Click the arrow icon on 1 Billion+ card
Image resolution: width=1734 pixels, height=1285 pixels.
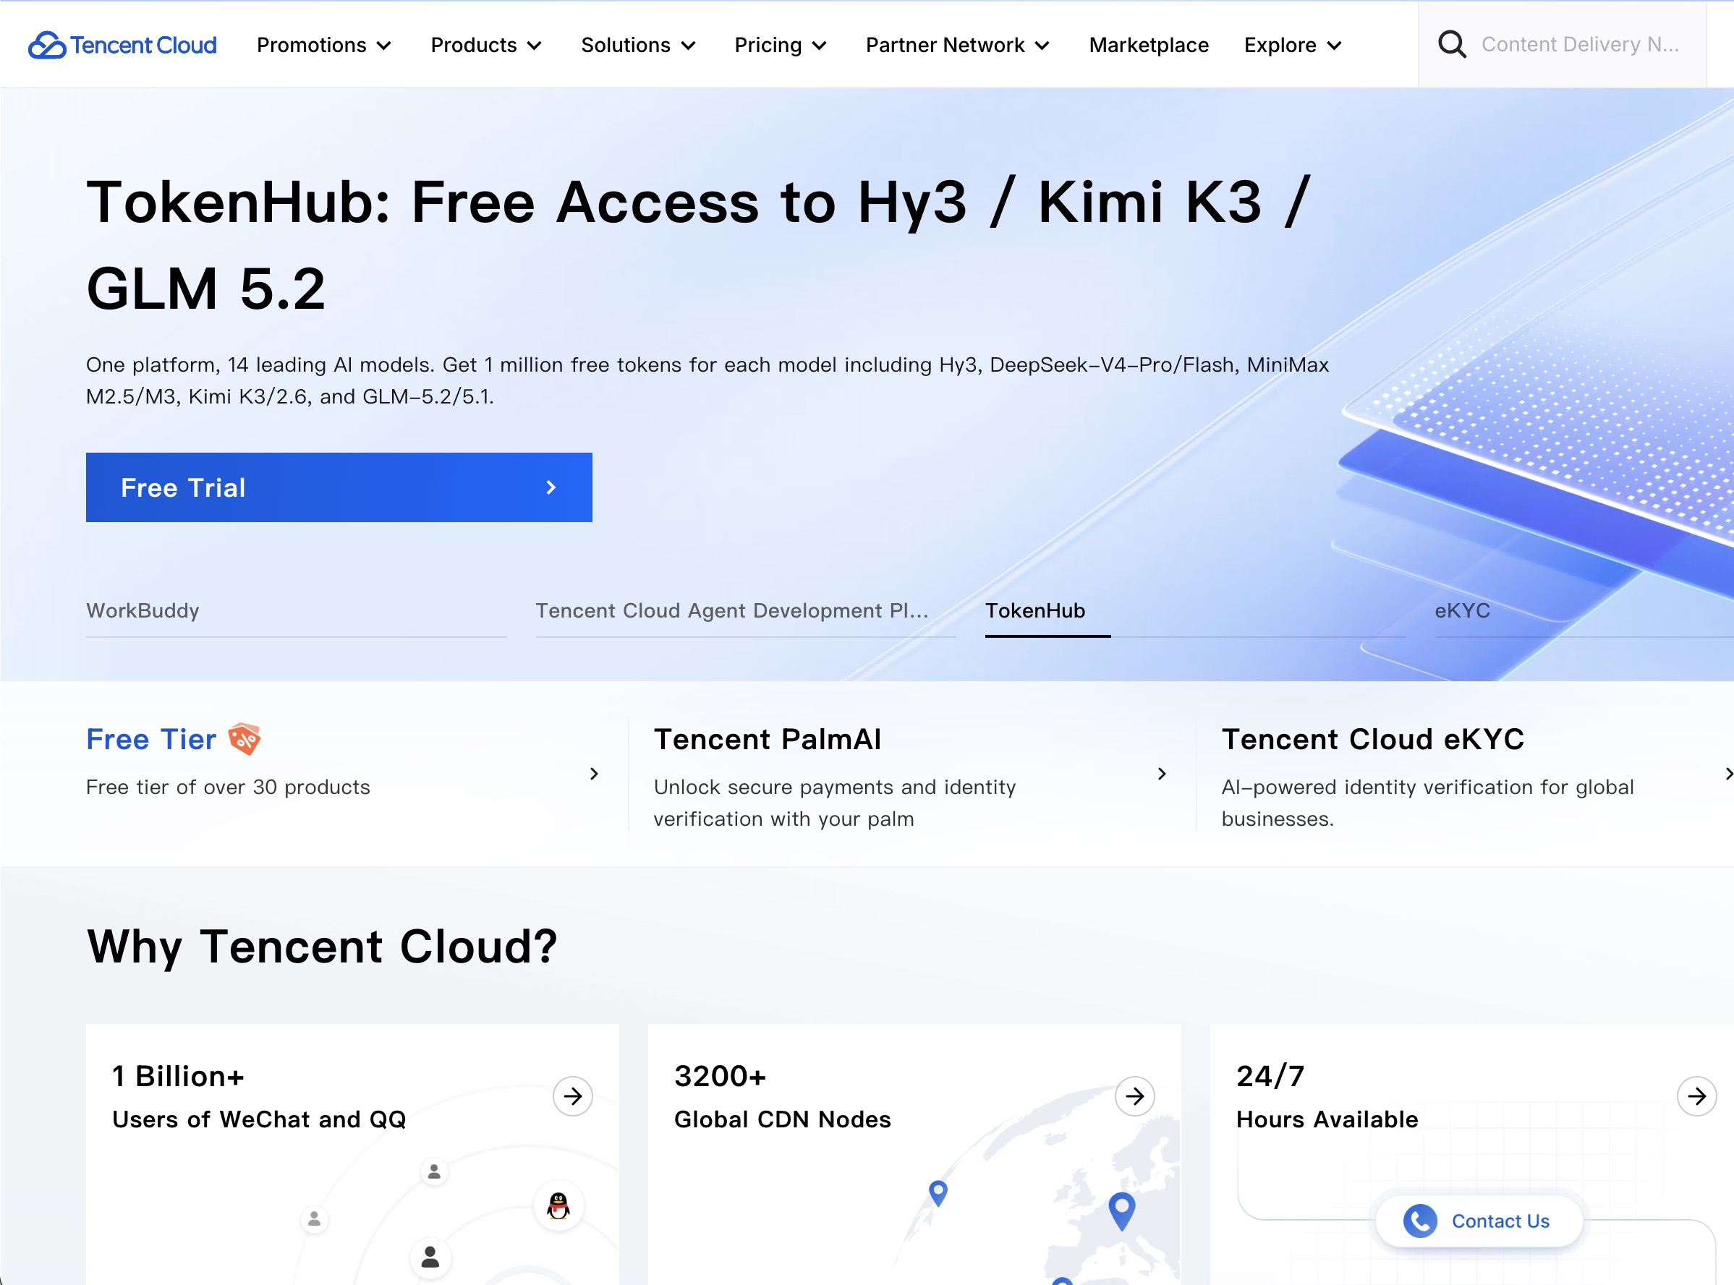(x=572, y=1096)
